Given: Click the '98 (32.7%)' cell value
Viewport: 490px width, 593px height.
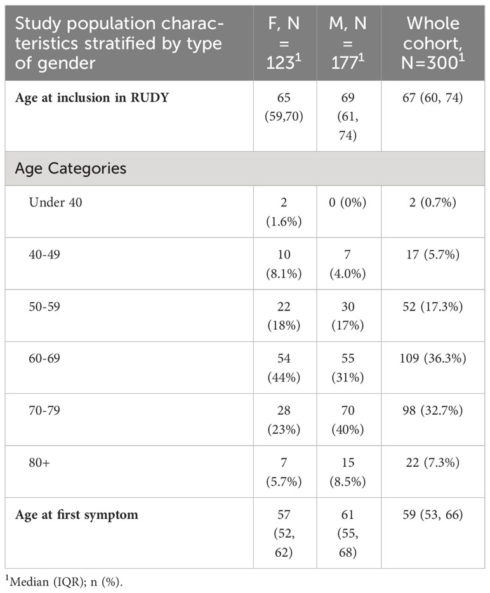Looking at the screenshot, I should tap(433, 410).
